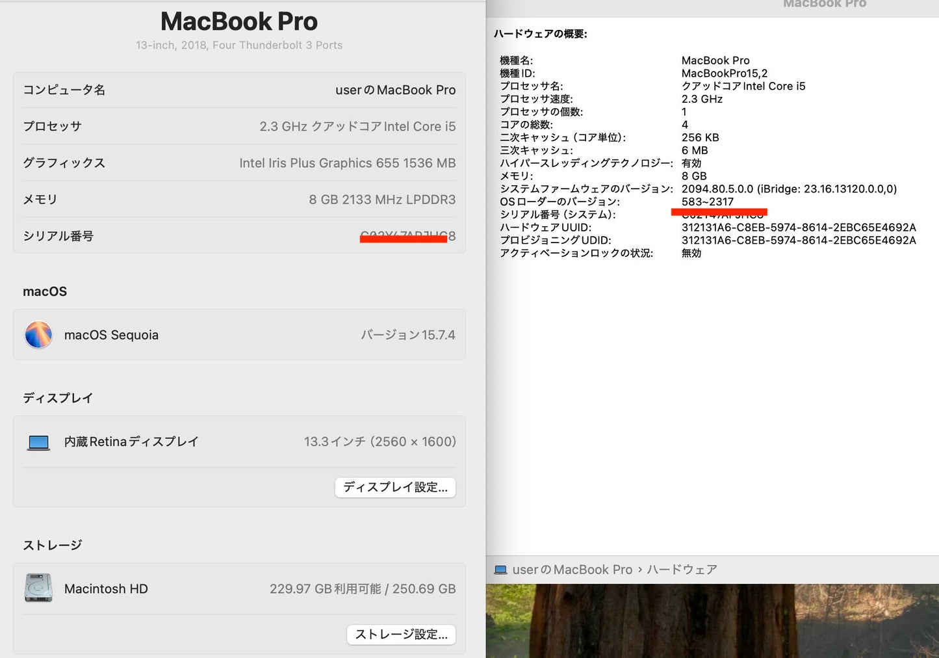The image size is (939, 658).
Task: Click プロビジョニング UDID: label
Action: click(x=555, y=240)
